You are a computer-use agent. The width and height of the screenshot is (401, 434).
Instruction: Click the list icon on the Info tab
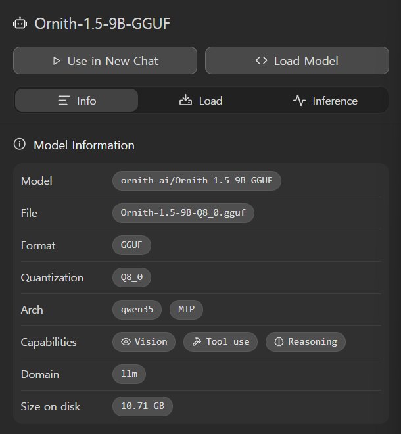pos(64,101)
